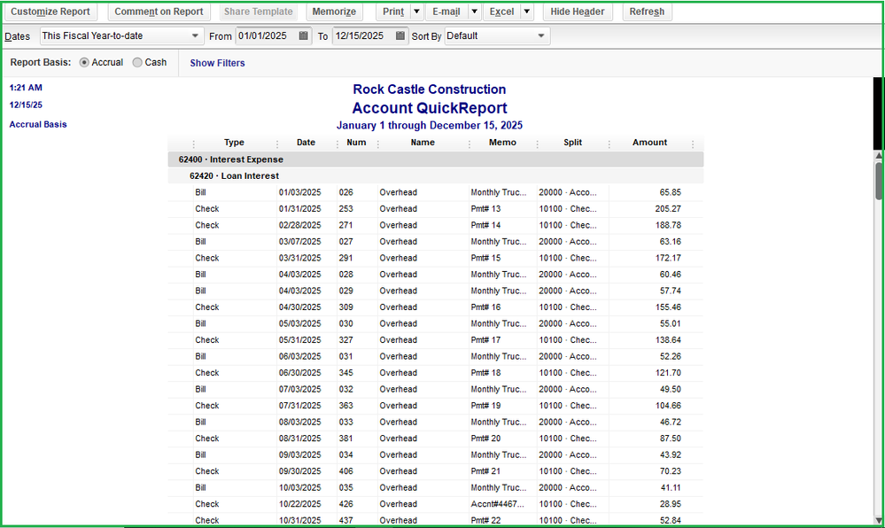Click the 52.84 amount cell
Screen dimensions: 885x528
(670, 519)
